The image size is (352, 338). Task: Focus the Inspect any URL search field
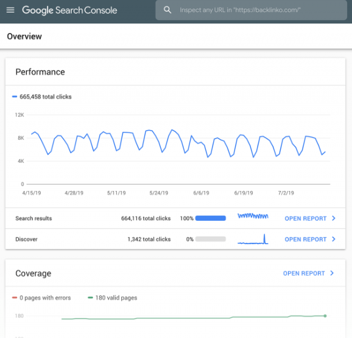click(251, 10)
